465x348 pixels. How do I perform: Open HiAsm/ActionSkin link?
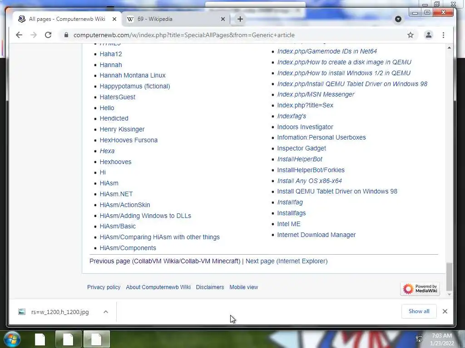click(125, 205)
